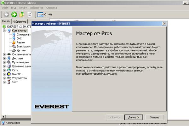Screen dimensions: 189x126
Task: Open the Отчёт report toolbar button
Action: tap(45, 14)
